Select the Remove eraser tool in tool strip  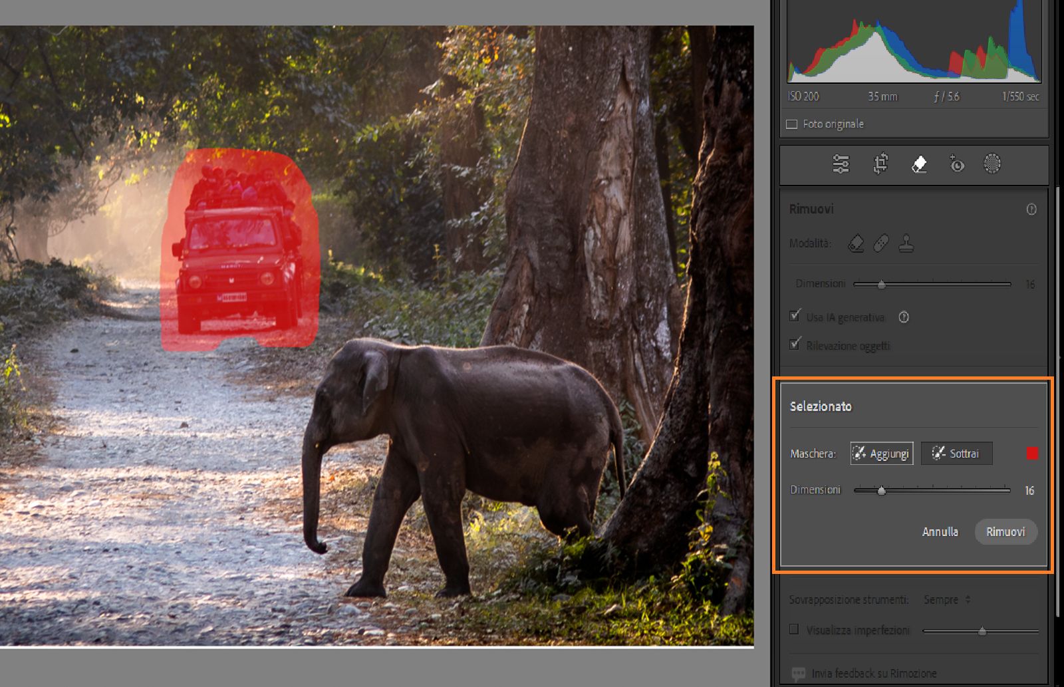click(919, 164)
